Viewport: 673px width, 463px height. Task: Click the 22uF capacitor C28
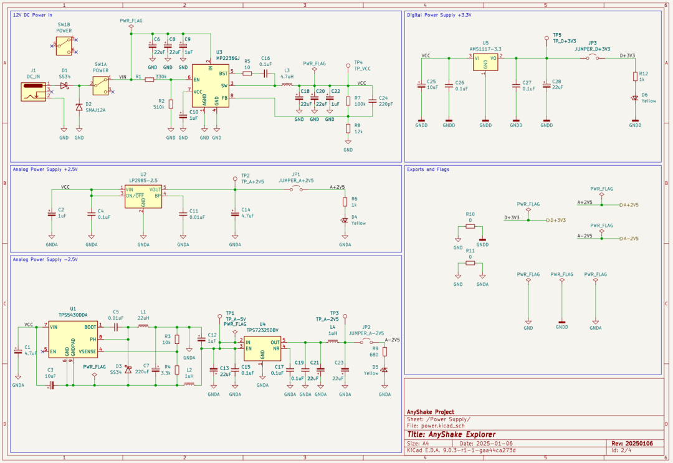[x=547, y=86]
